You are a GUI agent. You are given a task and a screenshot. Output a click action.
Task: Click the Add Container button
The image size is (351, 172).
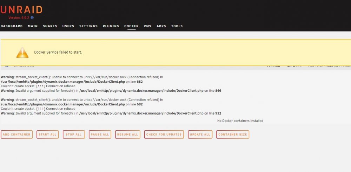[17, 135]
